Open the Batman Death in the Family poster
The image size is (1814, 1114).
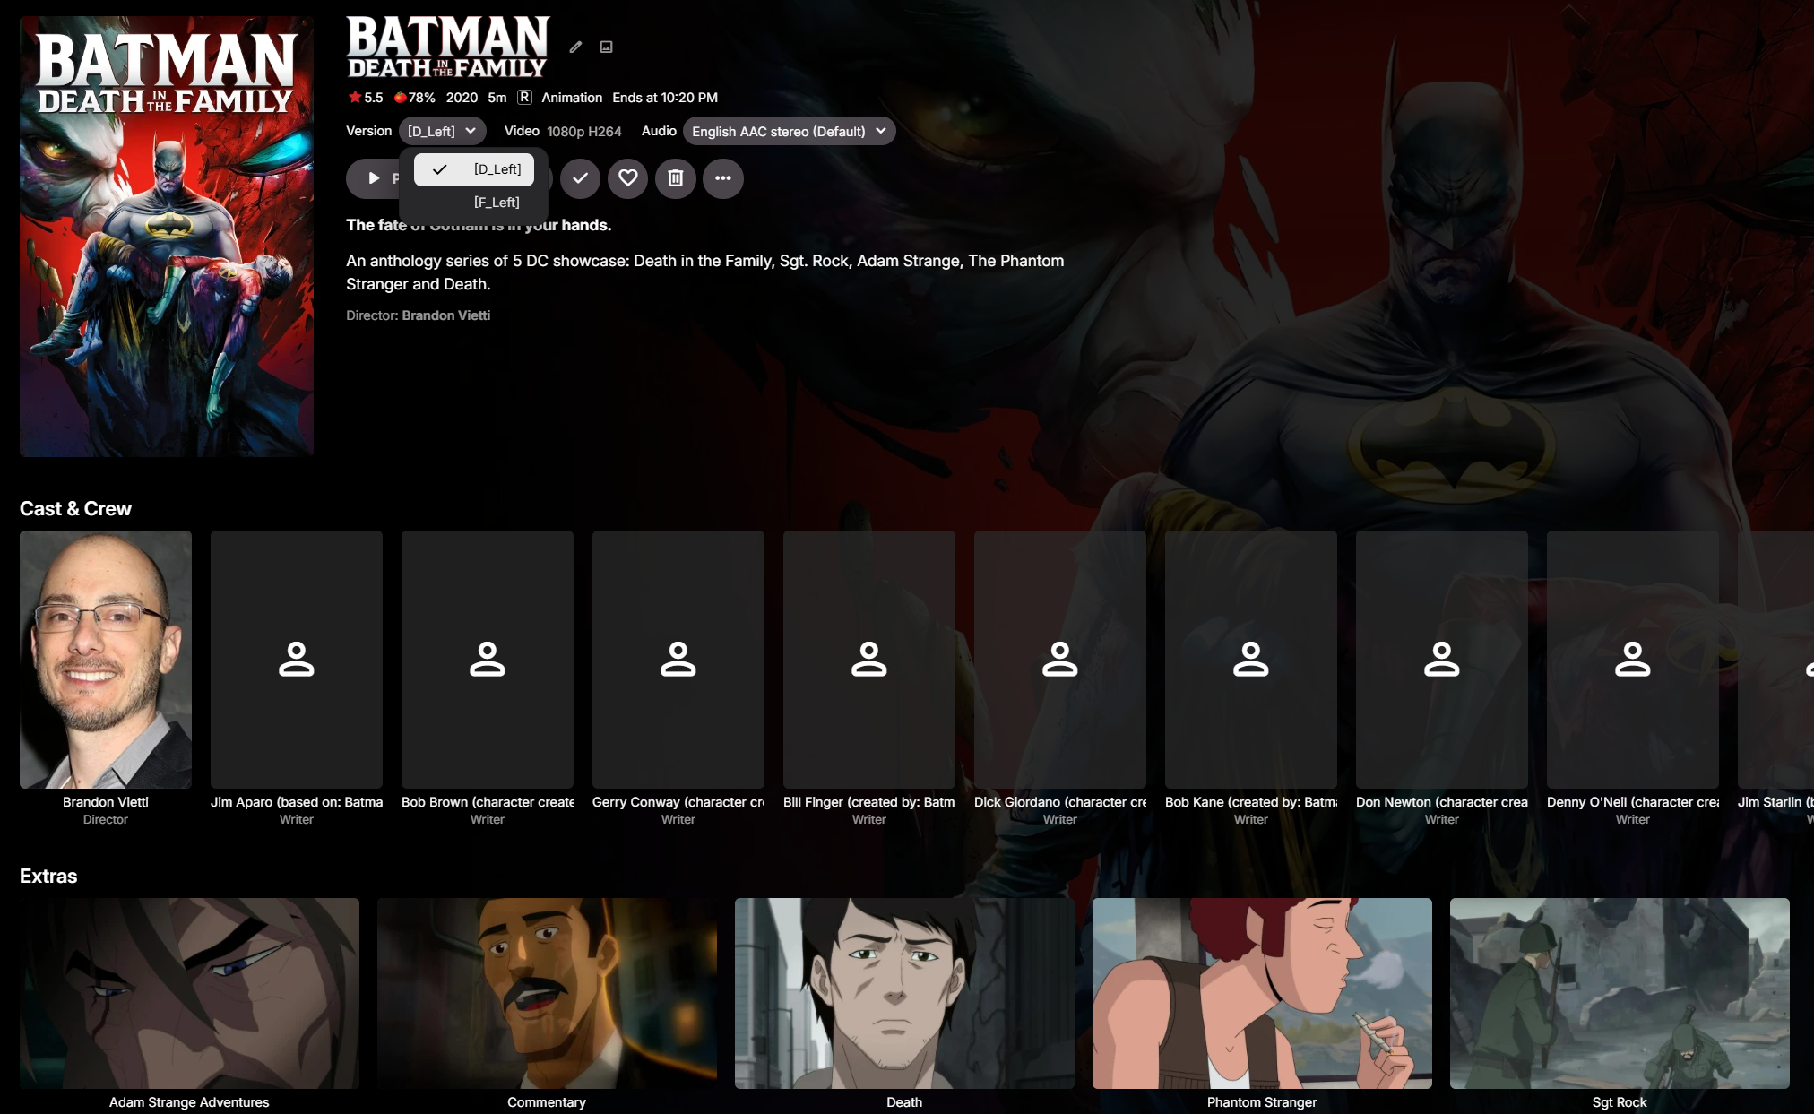click(167, 237)
